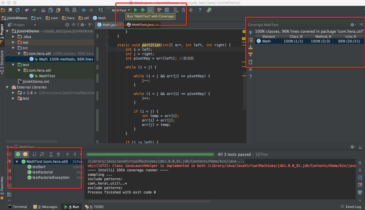Open the 4: Run tool window tab
Viewport: 365px width, 210px height.
[72, 207]
